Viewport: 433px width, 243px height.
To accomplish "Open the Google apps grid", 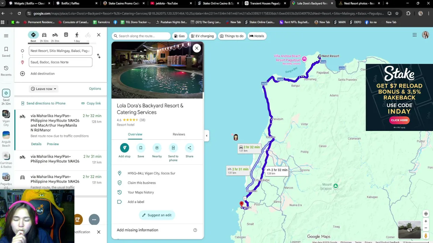I will point(414,35).
